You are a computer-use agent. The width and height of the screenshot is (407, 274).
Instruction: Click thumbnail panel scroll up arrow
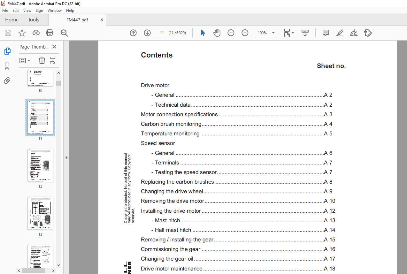(58, 73)
